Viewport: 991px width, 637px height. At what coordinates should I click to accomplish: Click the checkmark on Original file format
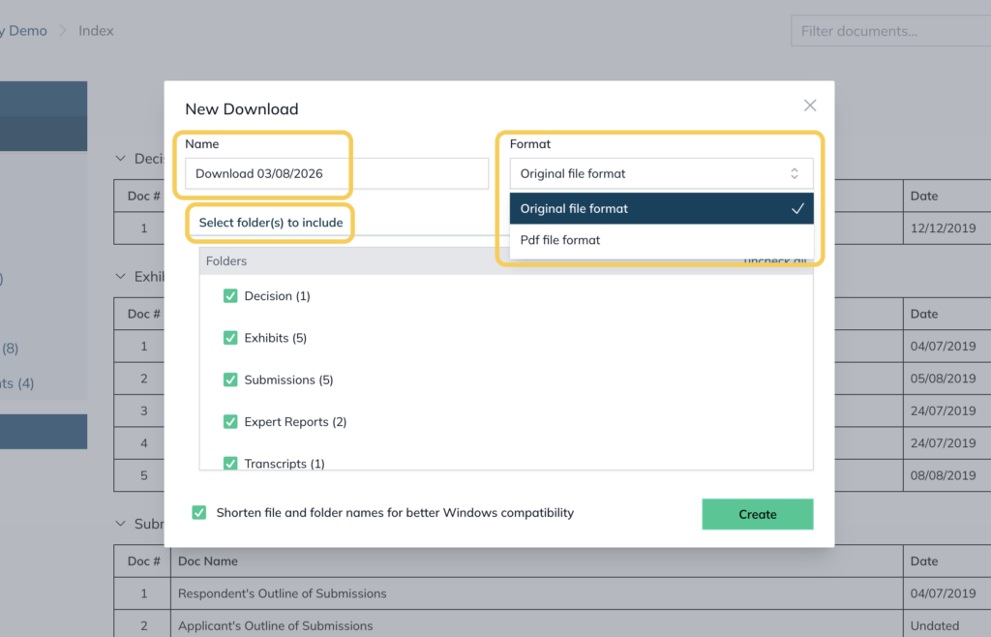[797, 208]
